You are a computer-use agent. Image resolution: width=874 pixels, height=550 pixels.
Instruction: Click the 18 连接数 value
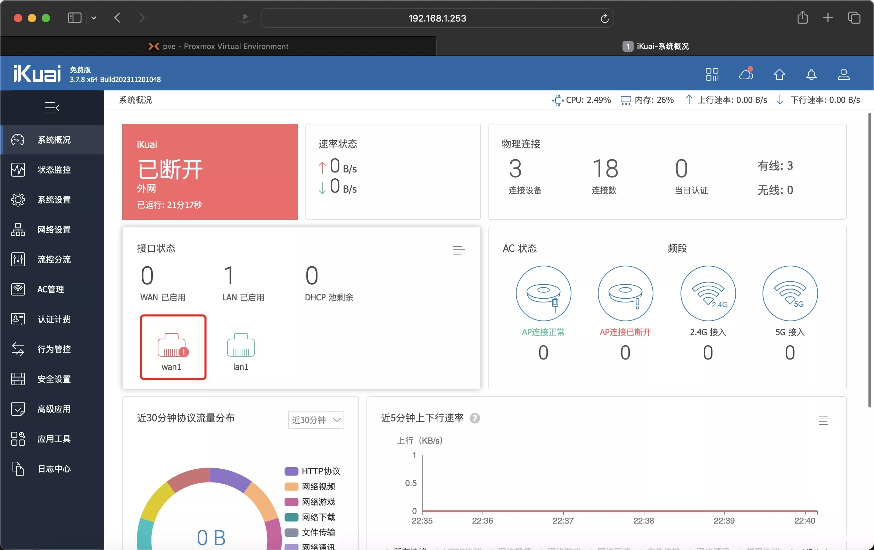point(605,169)
